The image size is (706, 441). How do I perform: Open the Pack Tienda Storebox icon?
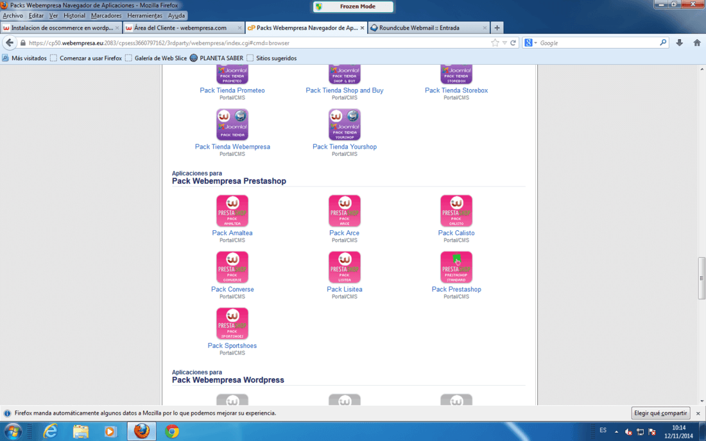[456, 74]
